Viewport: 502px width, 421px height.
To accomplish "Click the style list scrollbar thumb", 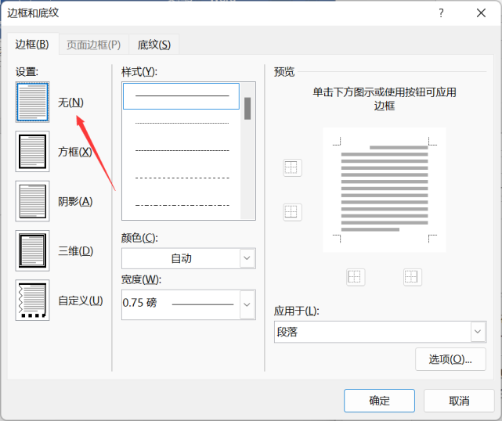I will (247, 109).
